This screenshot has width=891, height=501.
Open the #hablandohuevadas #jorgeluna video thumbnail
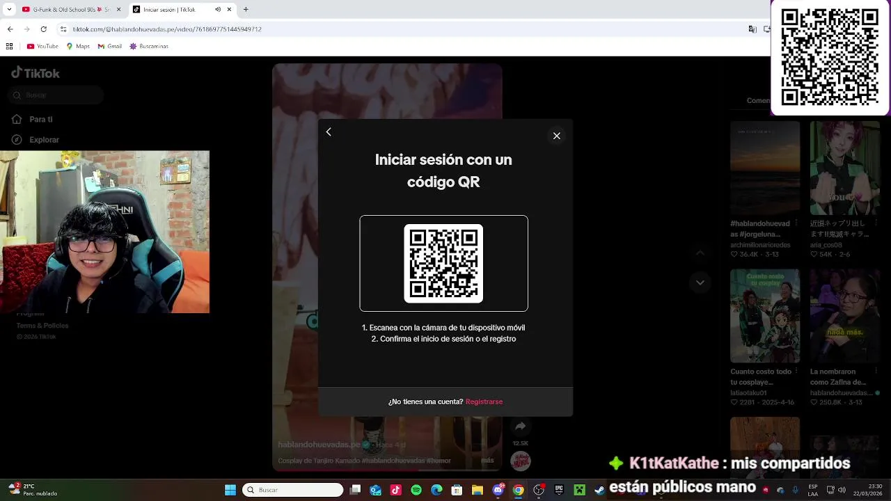765,168
